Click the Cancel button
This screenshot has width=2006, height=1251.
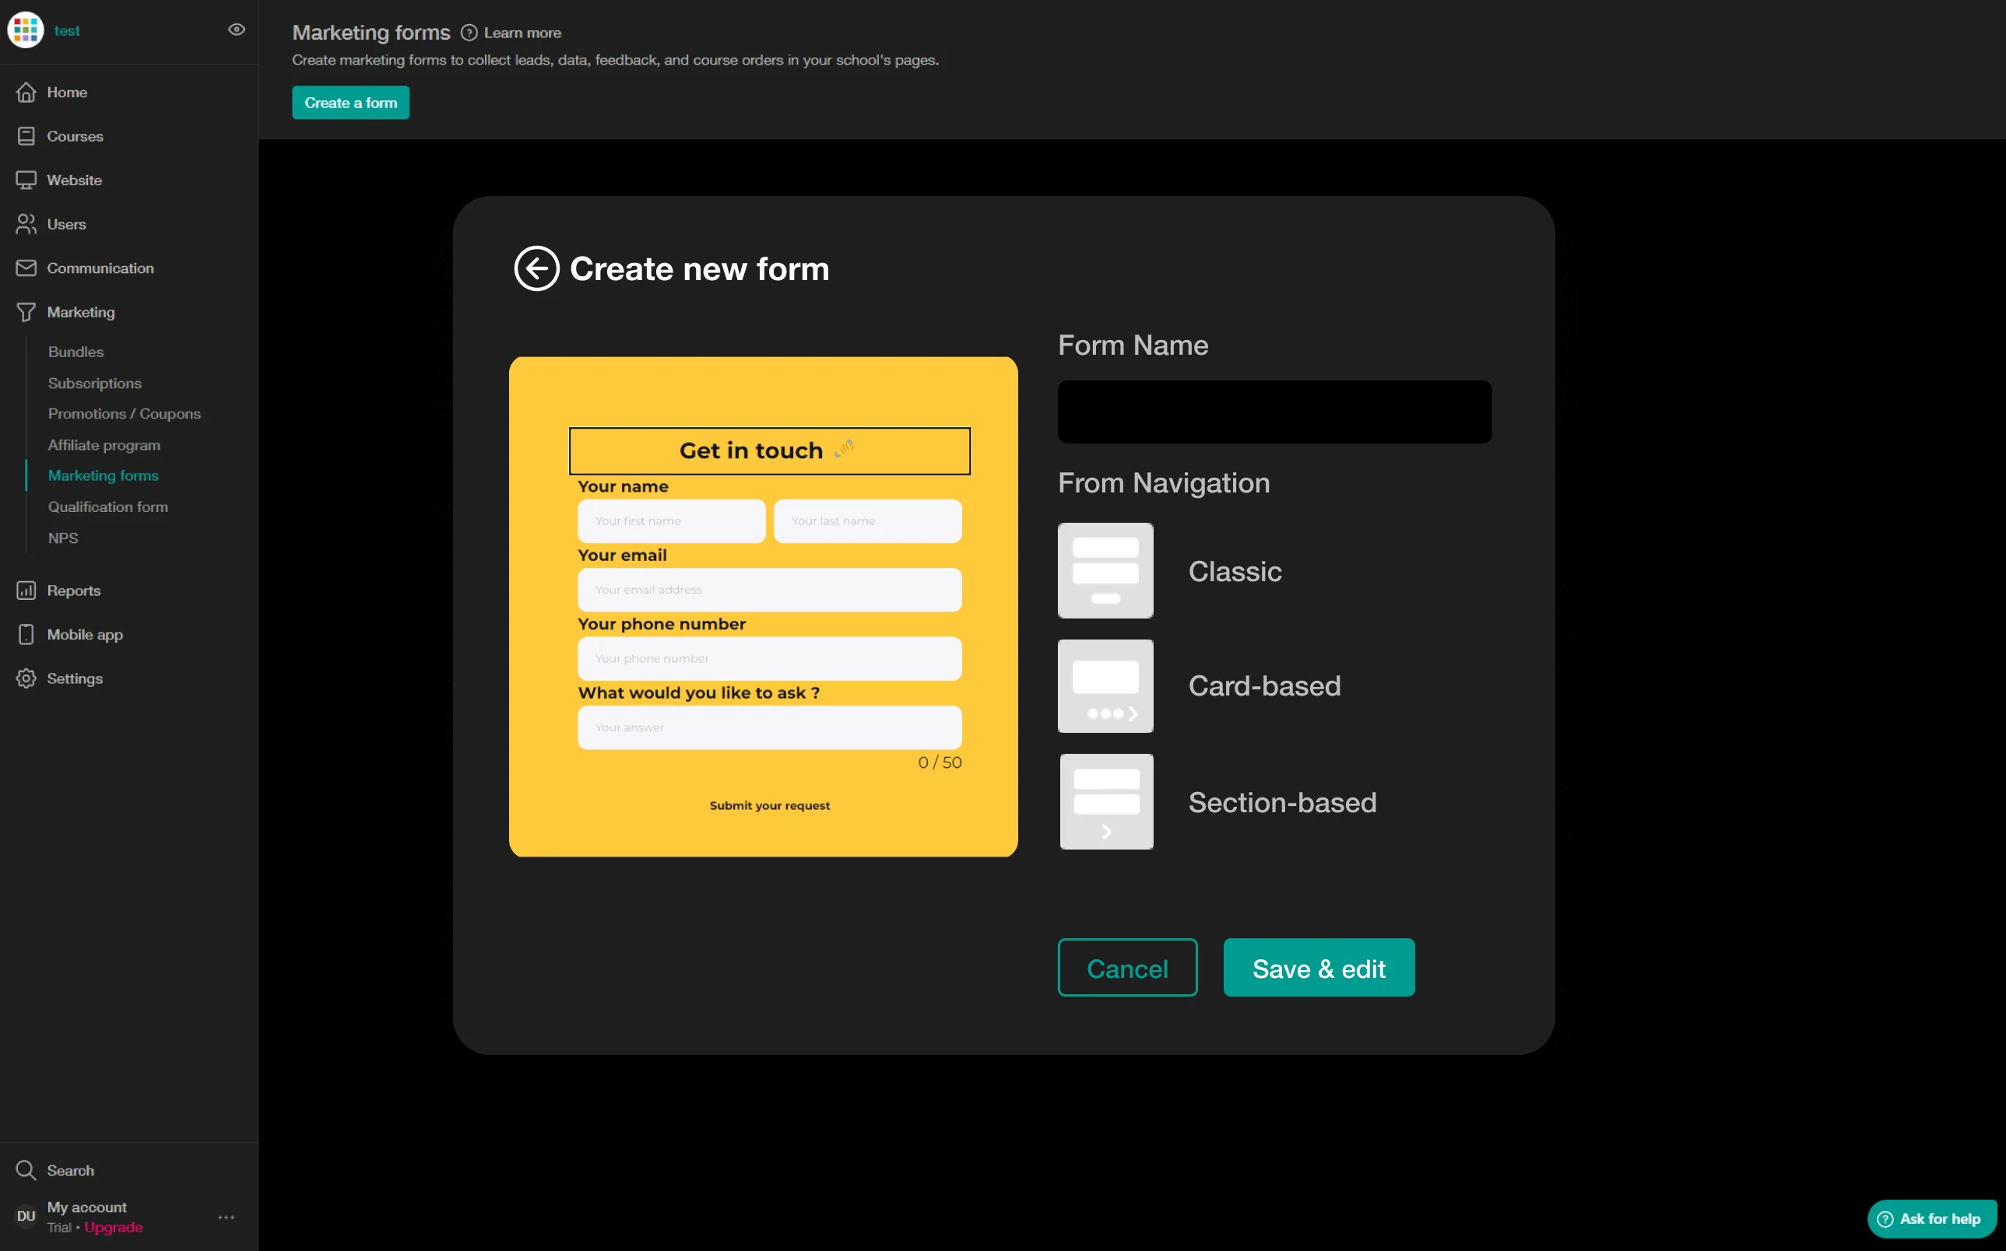coord(1127,967)
